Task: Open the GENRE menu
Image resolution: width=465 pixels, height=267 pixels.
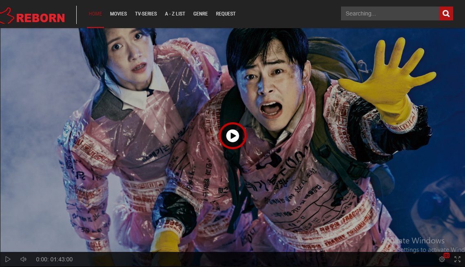Action: pos(200,13)
